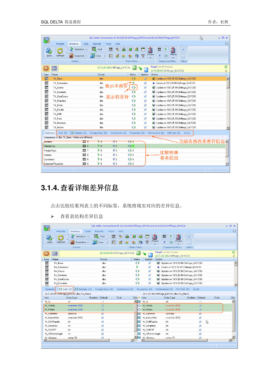Click the vertical scrollbar of the EATC03 columns pane
This screenshot has width=271, height=383.
[234, 318]
